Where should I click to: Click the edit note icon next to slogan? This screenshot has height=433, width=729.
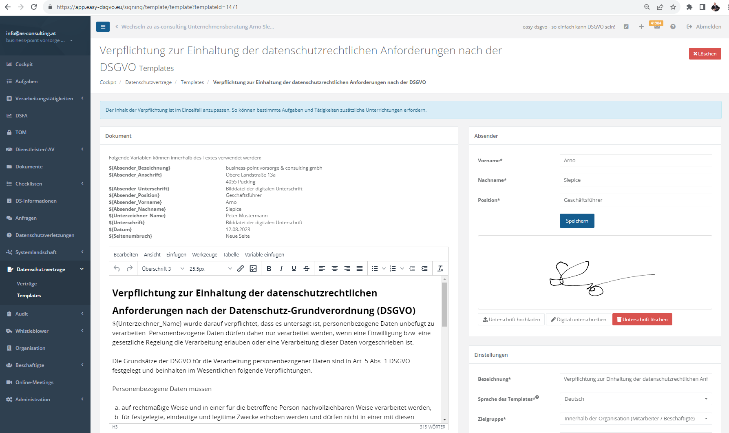(626, 27)
